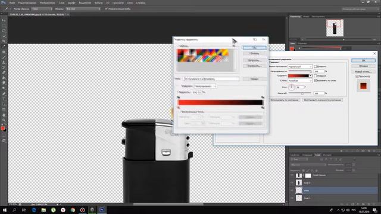Click the add layer mask icon in Layers panel
Viewport: 381px width, 214px height.
pos(352,204)
